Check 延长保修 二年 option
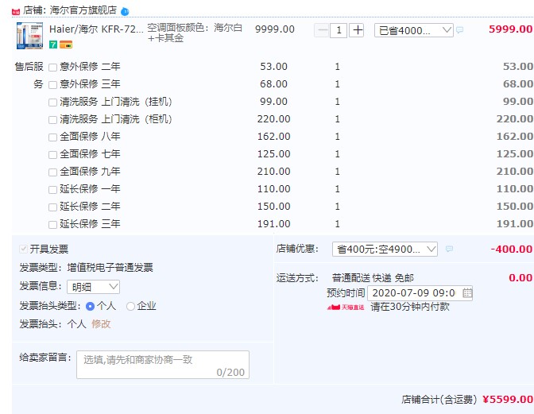This screenshot has width=534, height=414. coord(52,207)
